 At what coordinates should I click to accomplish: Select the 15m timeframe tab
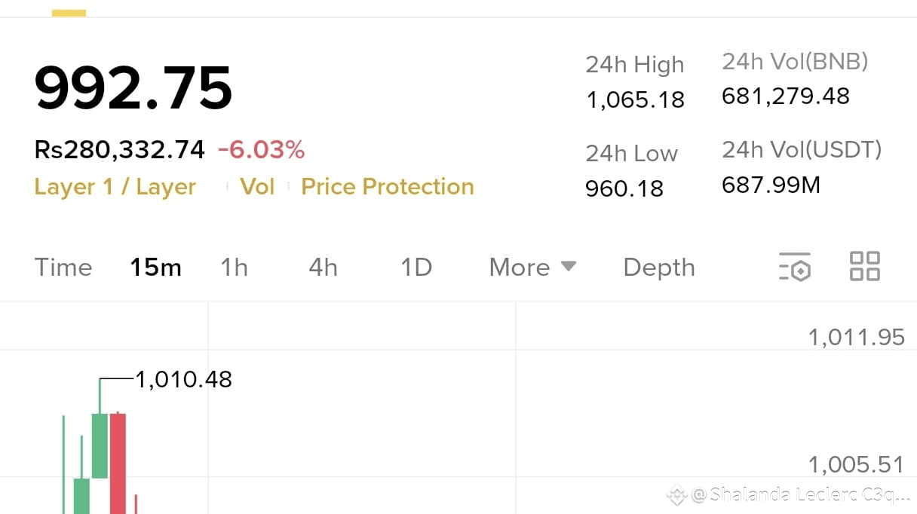155,268
